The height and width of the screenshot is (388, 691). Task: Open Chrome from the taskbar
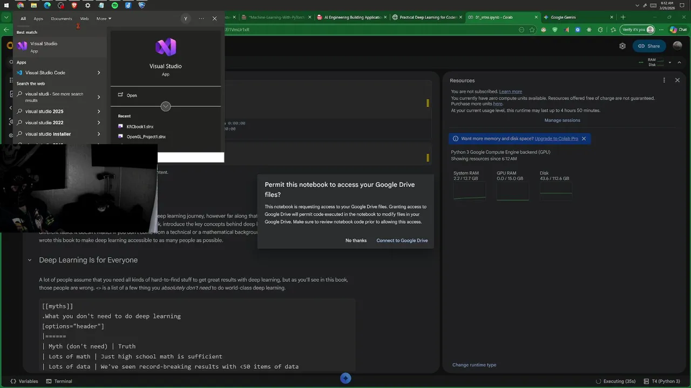click(x=20, y=5)
